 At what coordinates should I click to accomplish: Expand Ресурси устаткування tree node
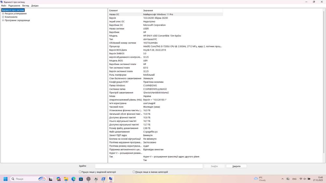[x=3, y=13]
